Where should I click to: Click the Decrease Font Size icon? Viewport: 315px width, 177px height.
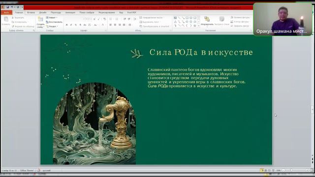(99, 19)
